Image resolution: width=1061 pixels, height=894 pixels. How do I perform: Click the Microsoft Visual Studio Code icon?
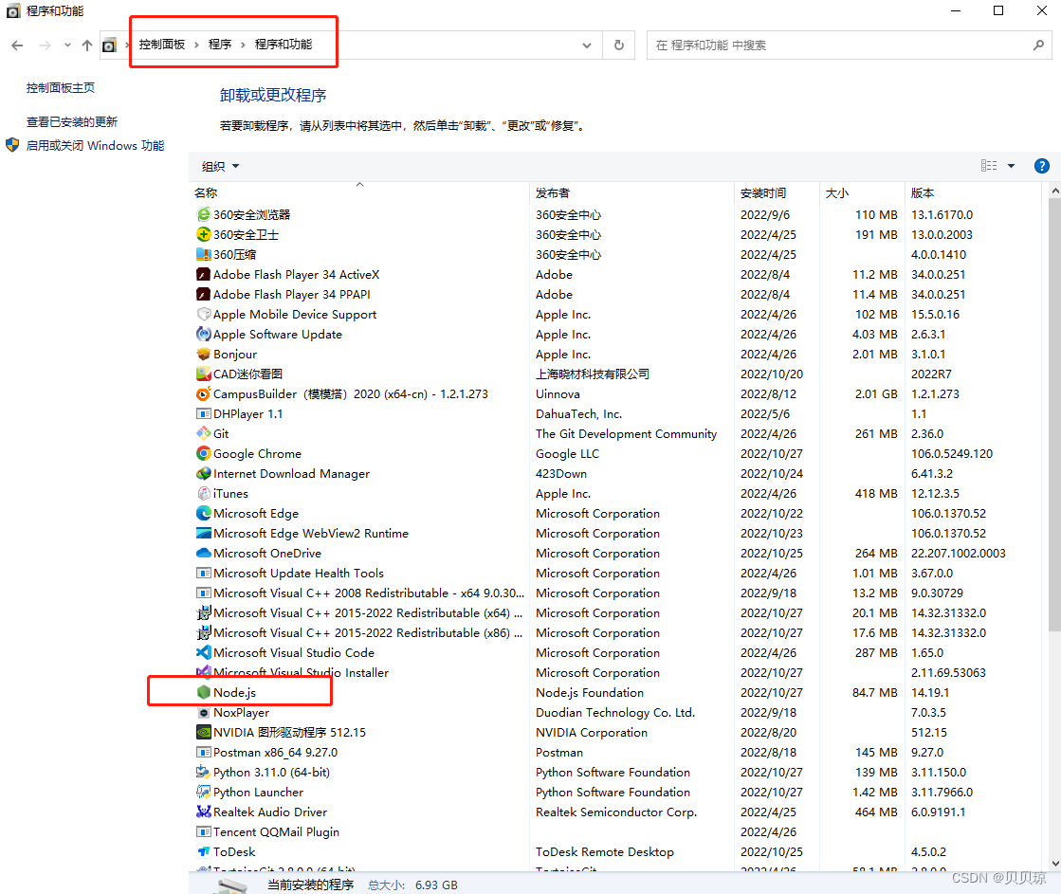pos(203,653)
